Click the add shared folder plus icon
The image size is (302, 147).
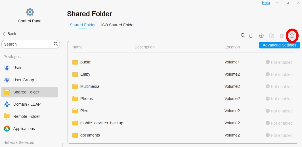pos(261,36)
